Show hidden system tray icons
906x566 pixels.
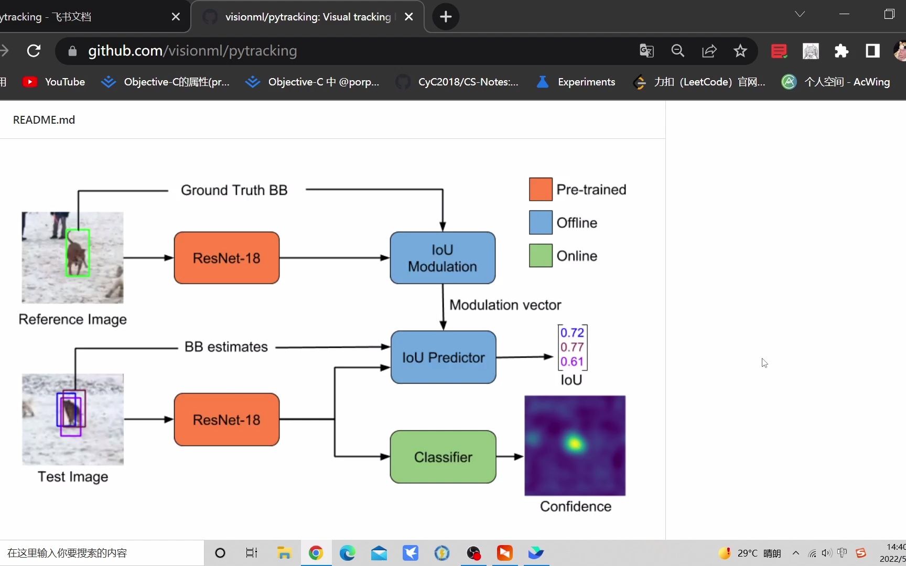[x=796, y=553]
